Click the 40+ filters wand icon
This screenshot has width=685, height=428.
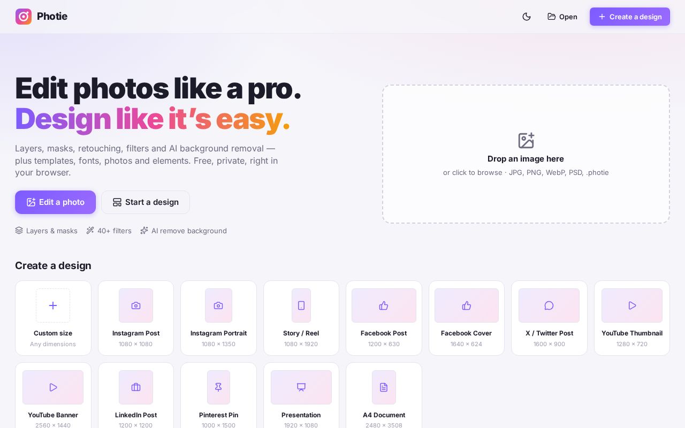click(x=90, y=231)
